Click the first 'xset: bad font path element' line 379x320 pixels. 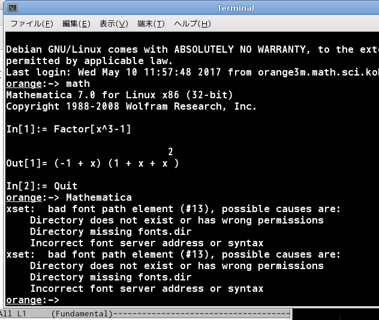tap(173, 209)
